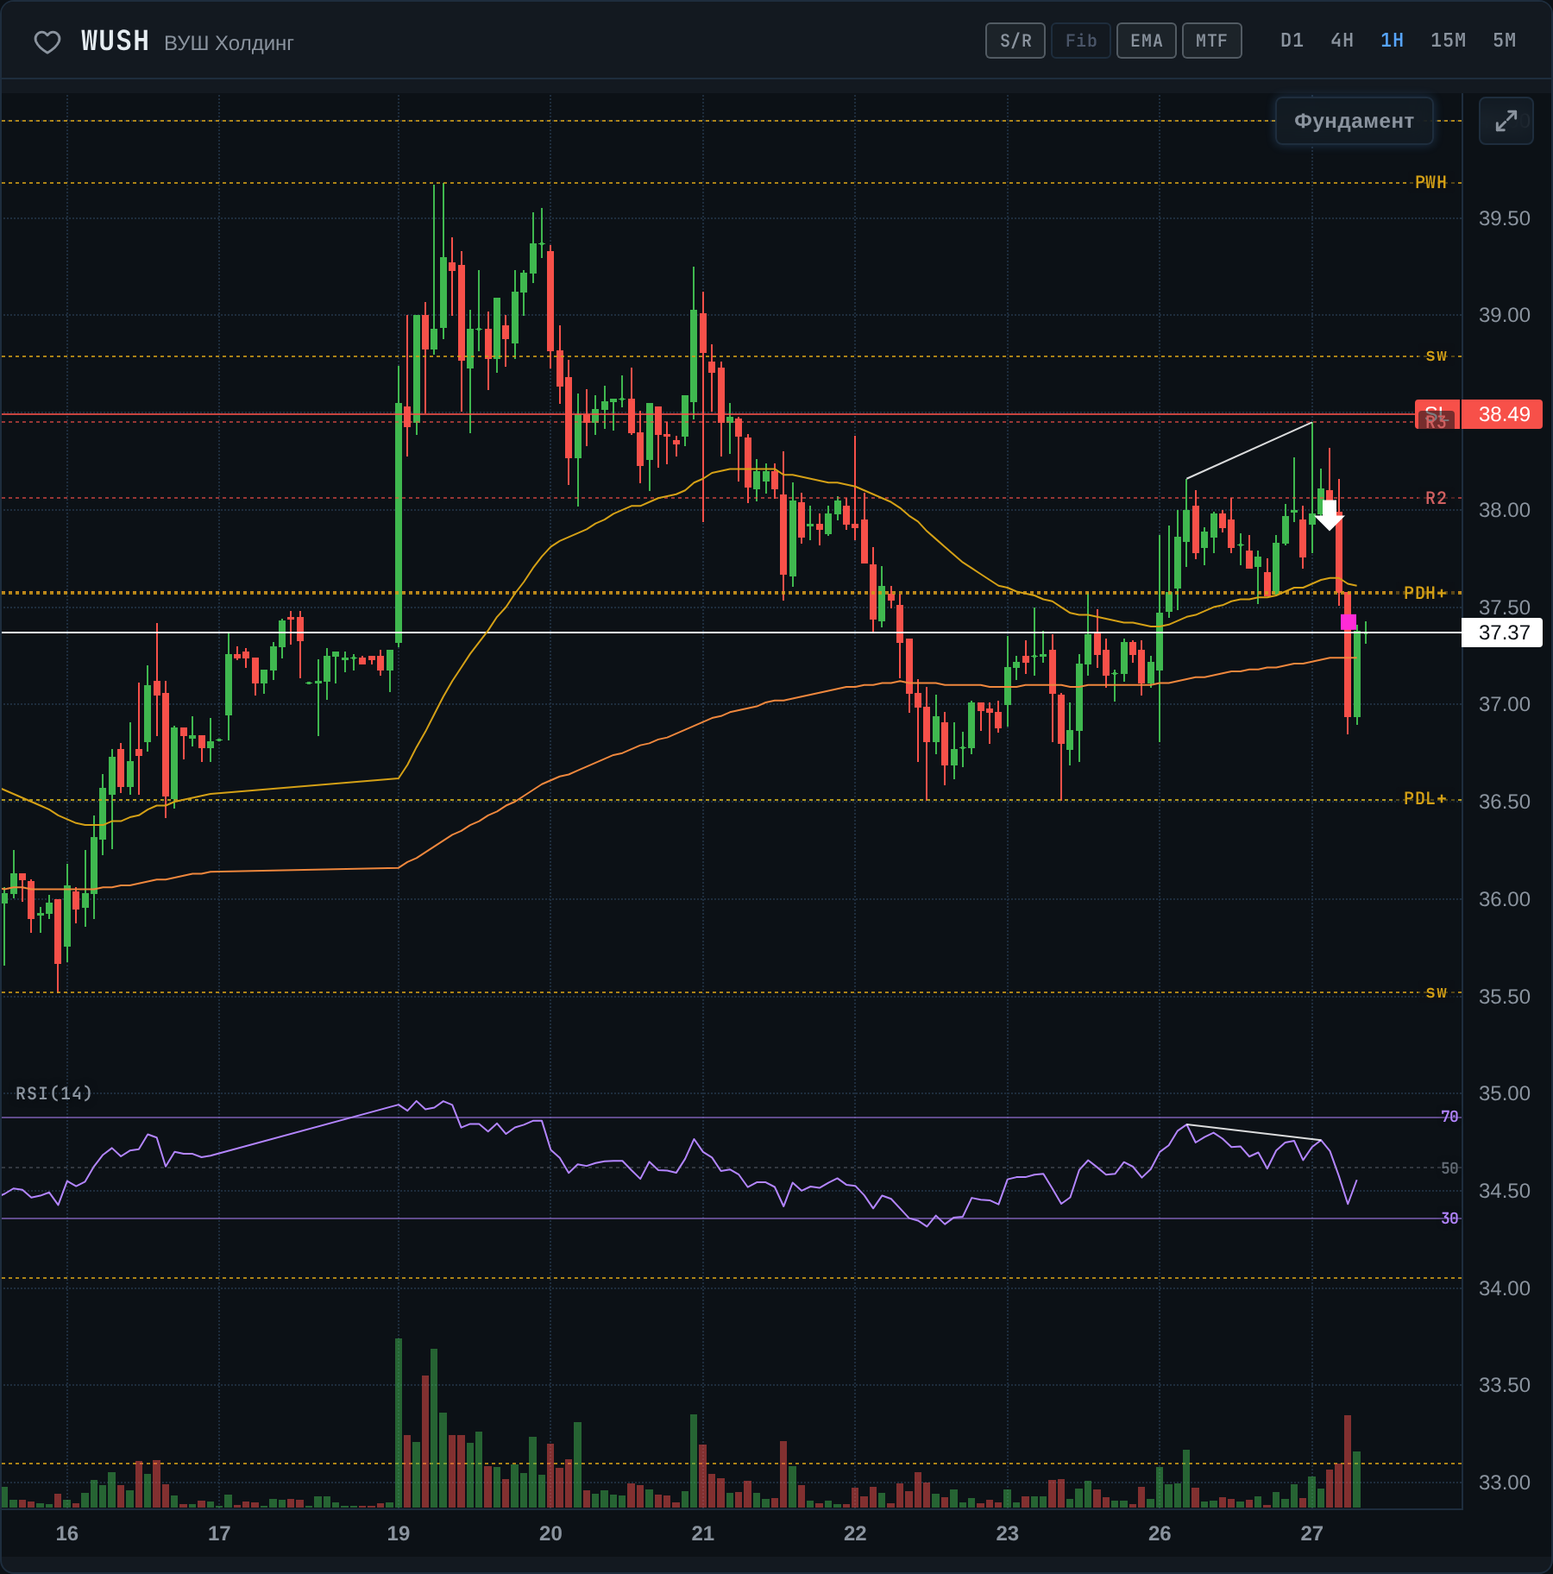1553x1574 pixels.
Task: Click the WUSH ticker name
Action: (115, 41)
